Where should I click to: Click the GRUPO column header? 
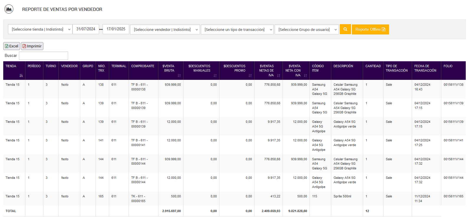point(88,70)
